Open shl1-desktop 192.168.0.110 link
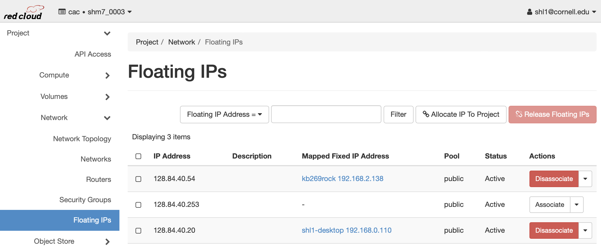This screenshot has height=250, width=601. click(346, 230)
